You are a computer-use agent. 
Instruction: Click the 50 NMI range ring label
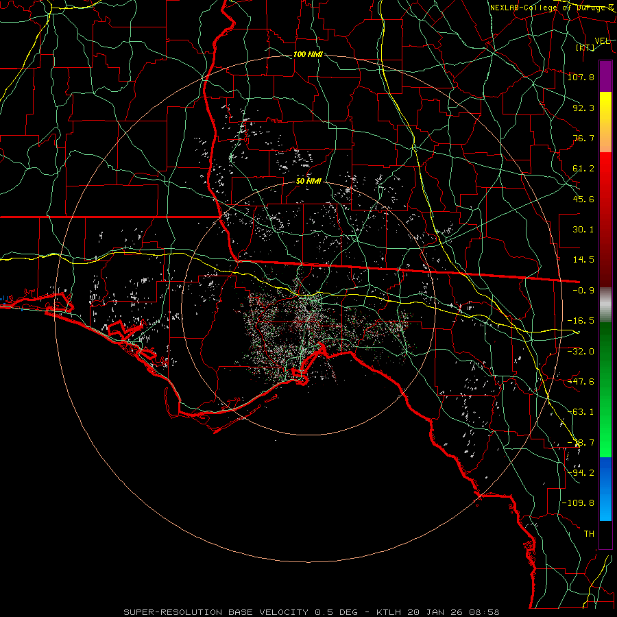pyautogui.click(x=309, y=182)
